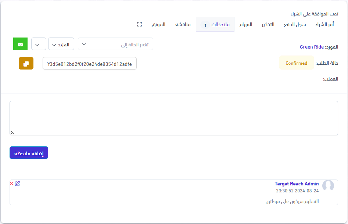The height and width of the screenshot is (224, 348).
Task: Click the Target Reach Admin avatar image
Action: 328,186
